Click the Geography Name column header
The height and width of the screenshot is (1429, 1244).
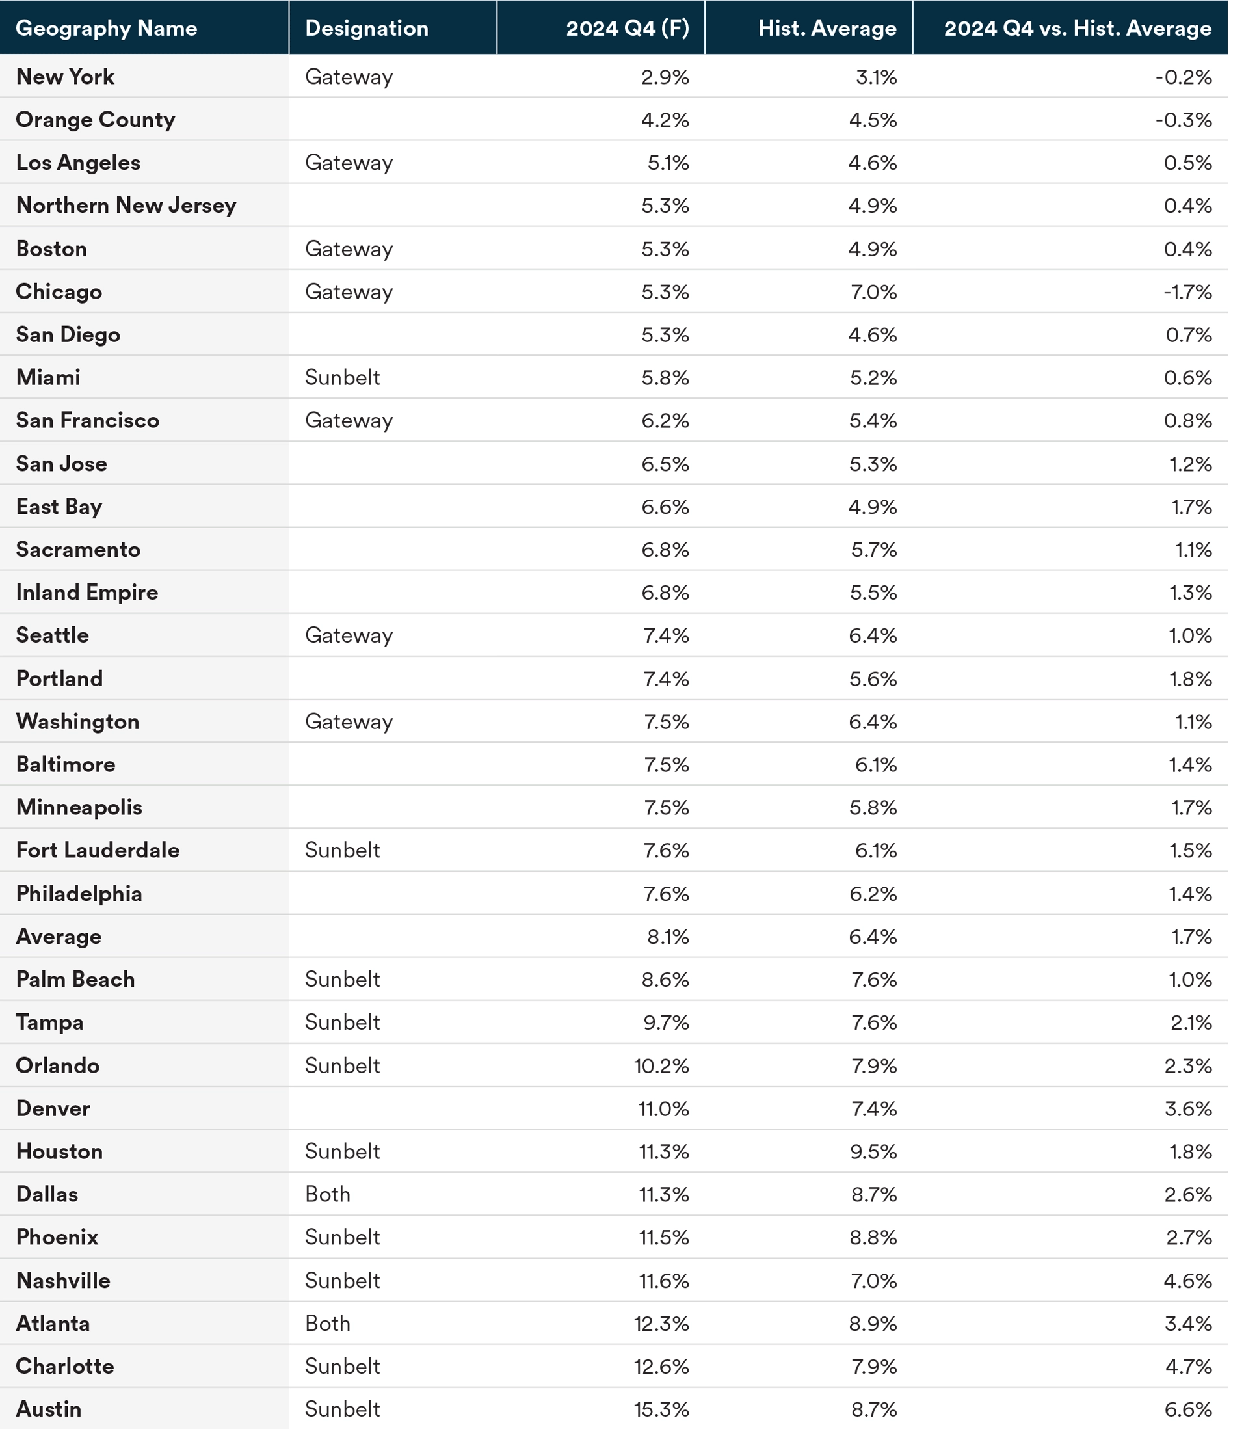[x=106, y=29]
